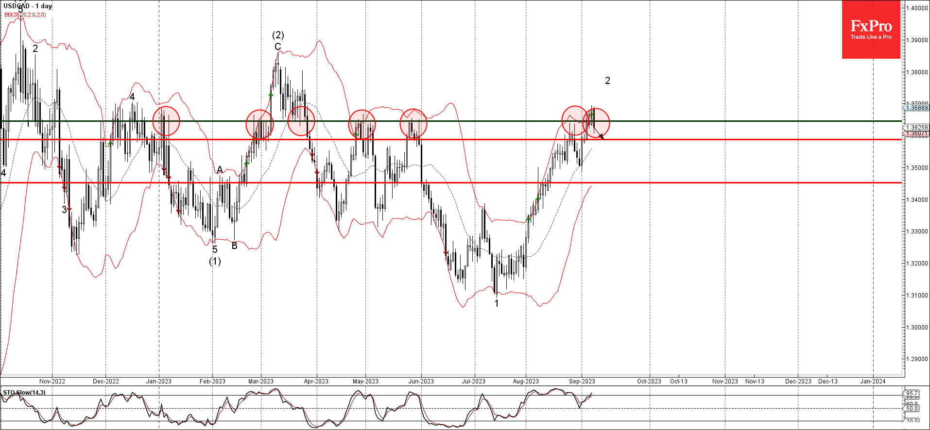Click the BB(20,20,2.0,2.0) indicator label
The image size is (930, 430).
tap(25, 15)
